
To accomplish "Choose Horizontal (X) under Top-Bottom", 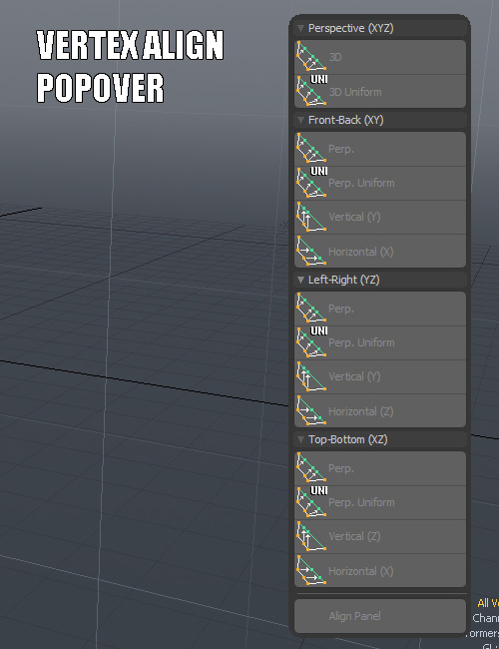I will [x=380, y=571].
